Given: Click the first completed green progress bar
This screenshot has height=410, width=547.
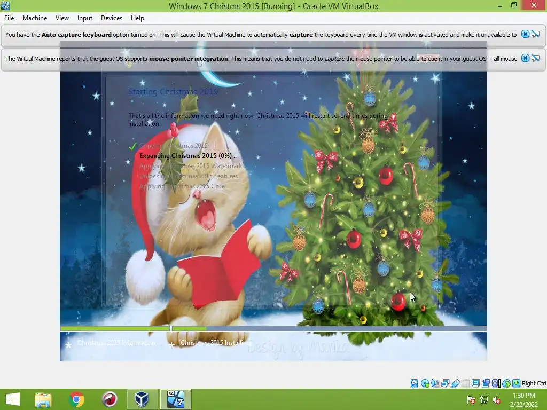Looking at the screenshot, I should click(x=115, y=328).
